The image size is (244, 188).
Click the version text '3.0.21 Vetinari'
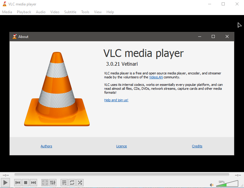[x=122, y=64]
